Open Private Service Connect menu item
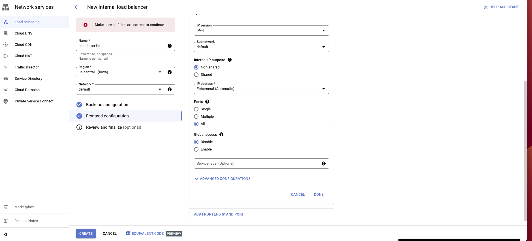The image size is (532, 241). tap(34, 101)
